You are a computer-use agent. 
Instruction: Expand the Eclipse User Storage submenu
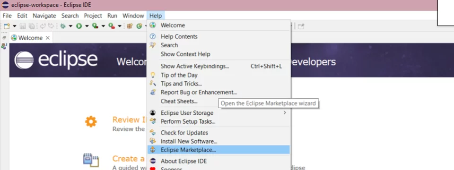[218, 113]
